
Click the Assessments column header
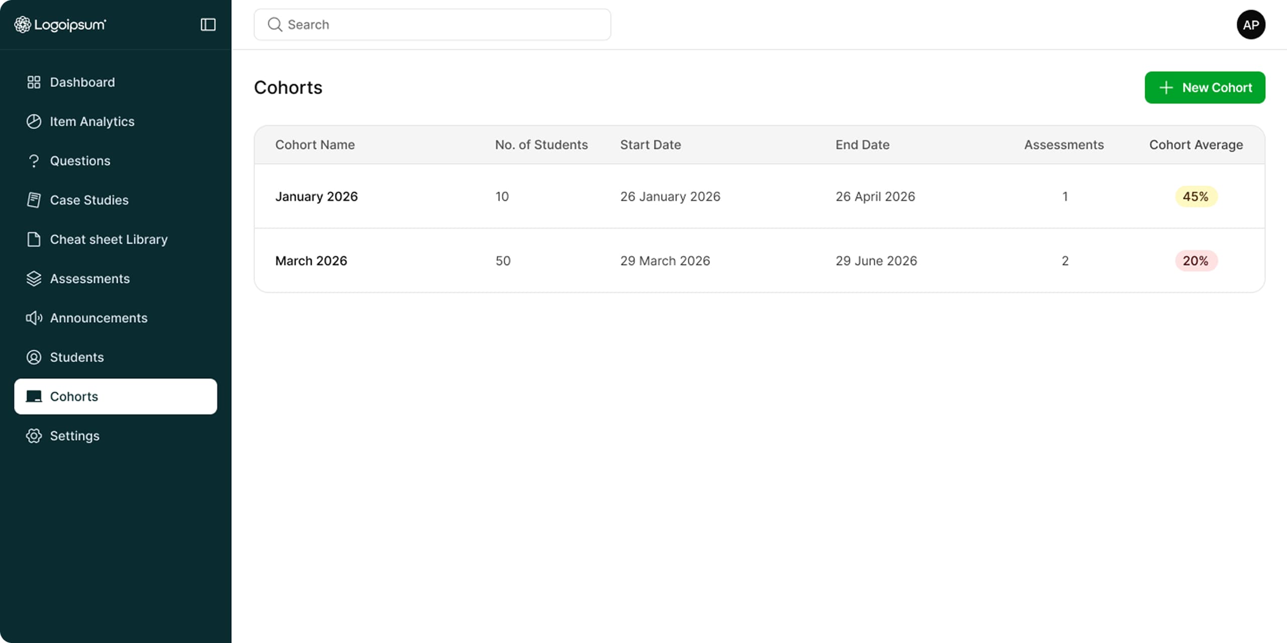pos(1064,145)
